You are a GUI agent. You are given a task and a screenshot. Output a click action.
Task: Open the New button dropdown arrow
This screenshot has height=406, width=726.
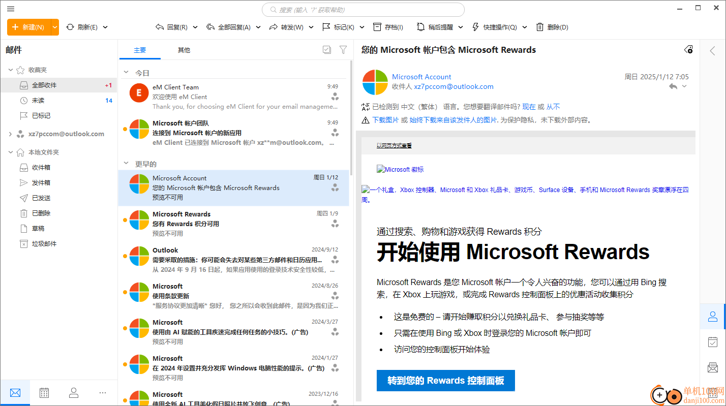point(55,27)
